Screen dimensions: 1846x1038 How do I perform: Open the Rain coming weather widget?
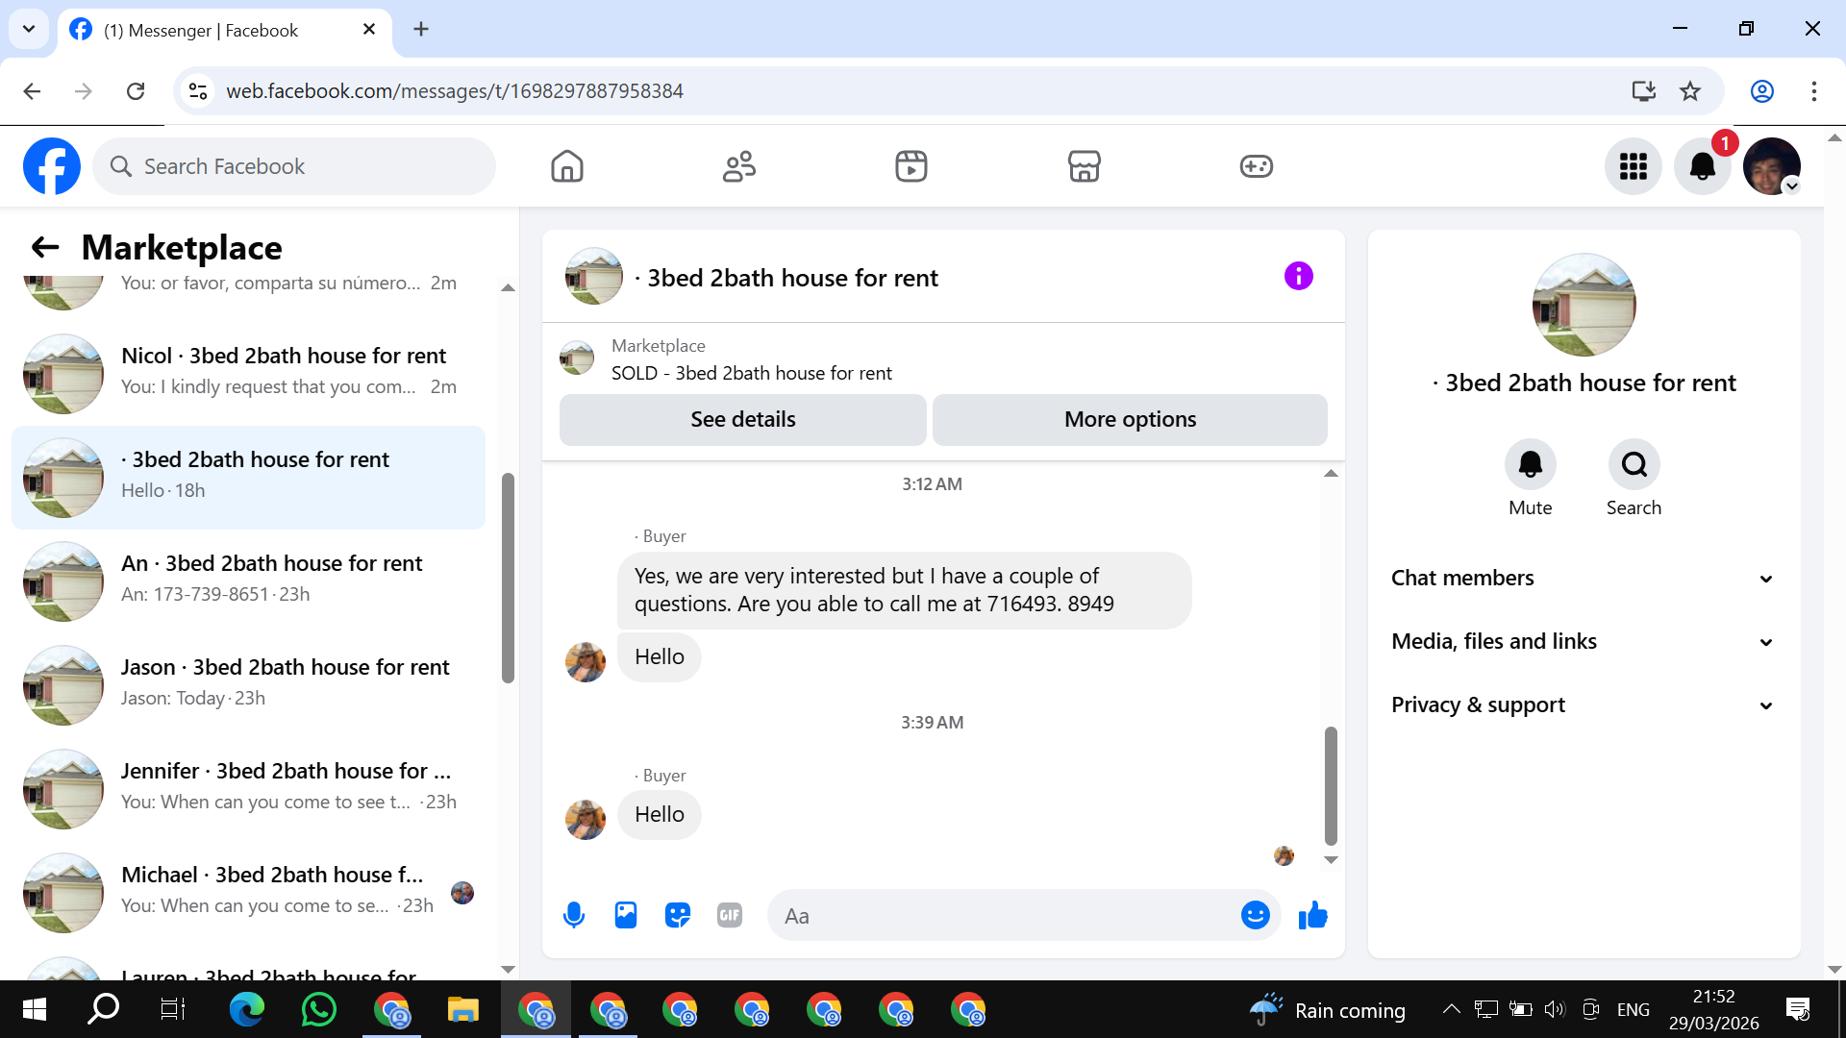pos(1327,1009)
